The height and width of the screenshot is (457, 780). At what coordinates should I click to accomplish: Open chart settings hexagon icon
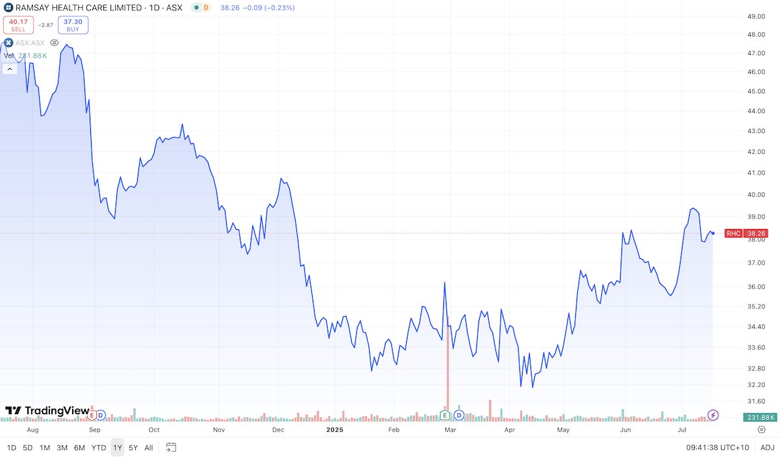(x=762, y=429)
